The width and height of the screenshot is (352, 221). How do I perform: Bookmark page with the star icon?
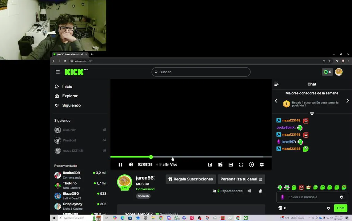pos(329,61)
